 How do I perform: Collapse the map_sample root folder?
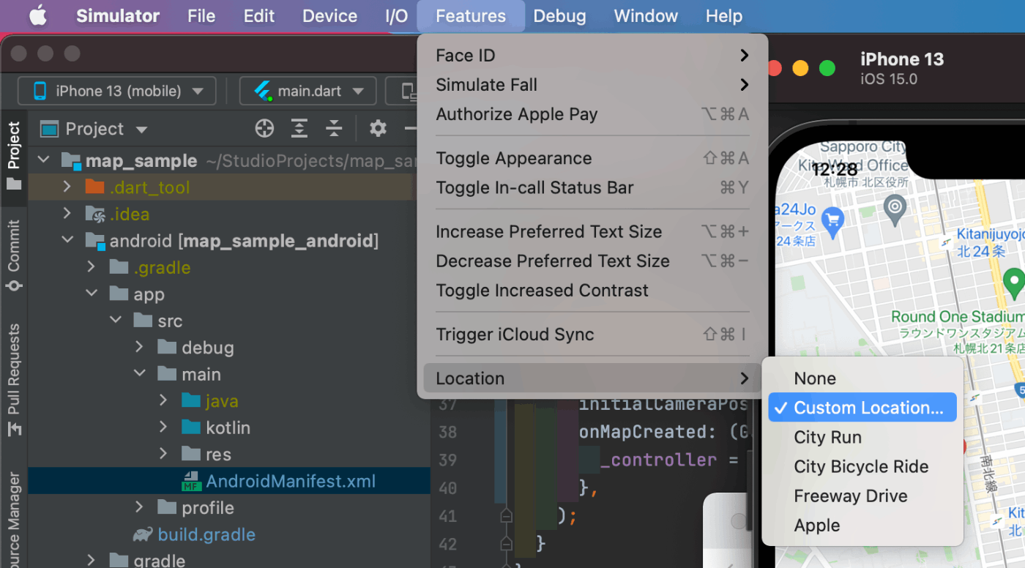click(x=44, y=160)
